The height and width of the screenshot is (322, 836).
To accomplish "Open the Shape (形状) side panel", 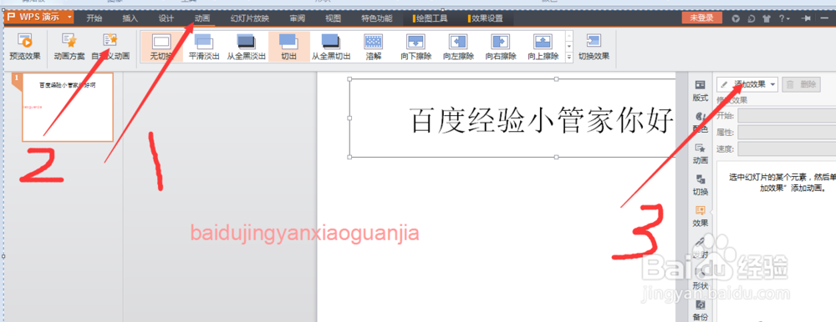I will [700, 279].
